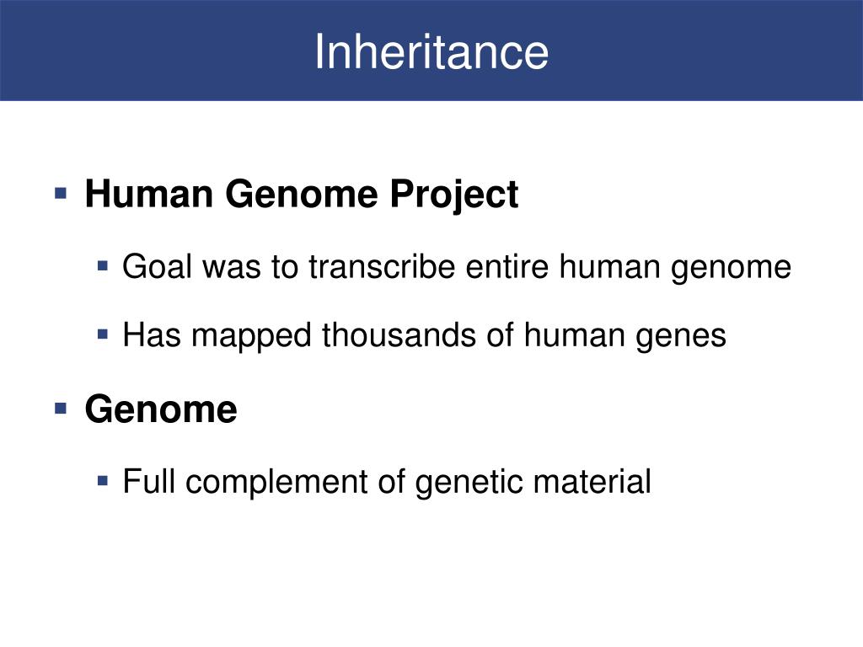This screenshot has height=647, width=863.
Task: Click the word Project in the bold heading
Action: tap(454, 195)
